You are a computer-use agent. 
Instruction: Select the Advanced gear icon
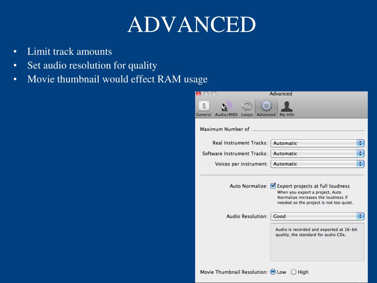266,106
